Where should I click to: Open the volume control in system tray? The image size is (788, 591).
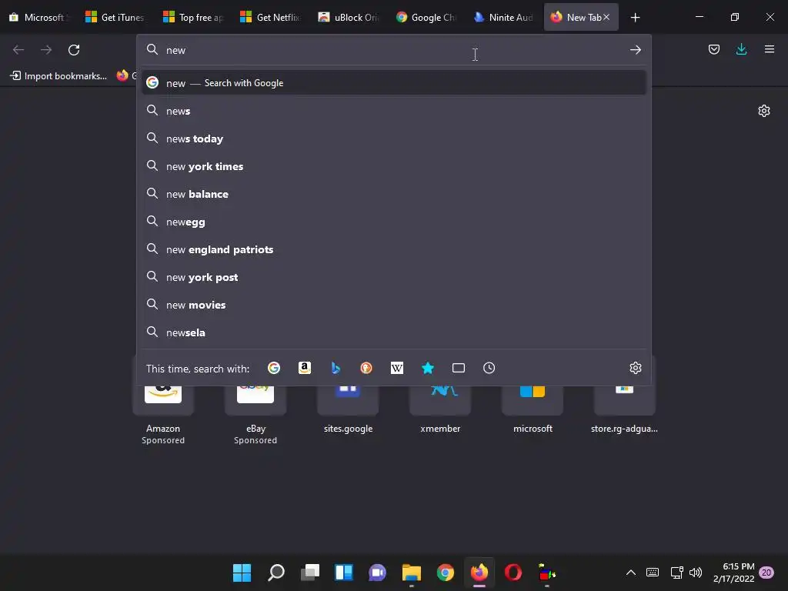(696, 573)
